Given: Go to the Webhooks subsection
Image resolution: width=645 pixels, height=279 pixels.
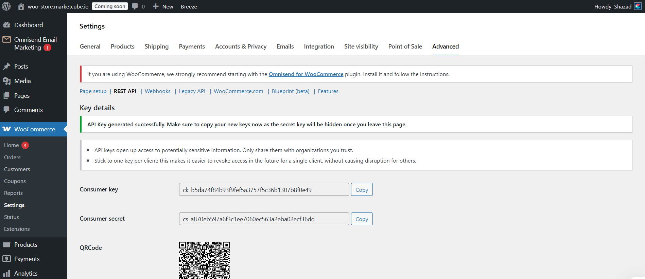Looking at the screenshot, I should point(158,91).
